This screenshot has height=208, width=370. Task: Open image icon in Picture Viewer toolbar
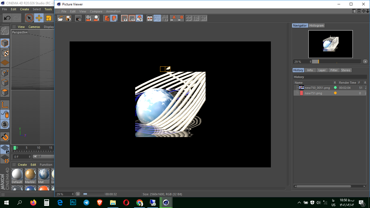61,18
